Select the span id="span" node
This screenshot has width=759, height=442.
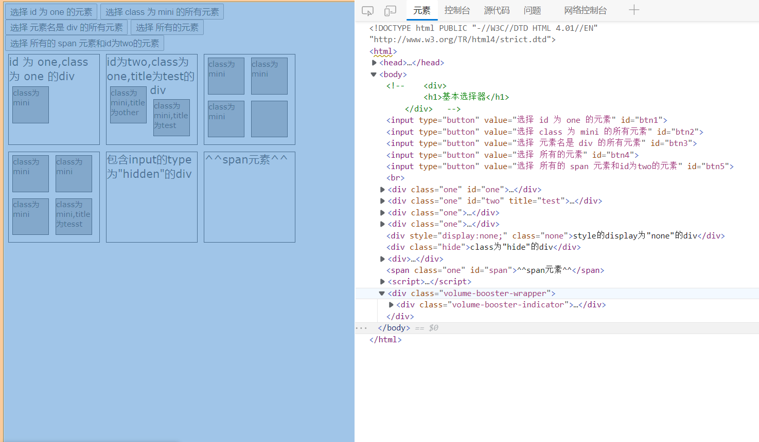496,270
